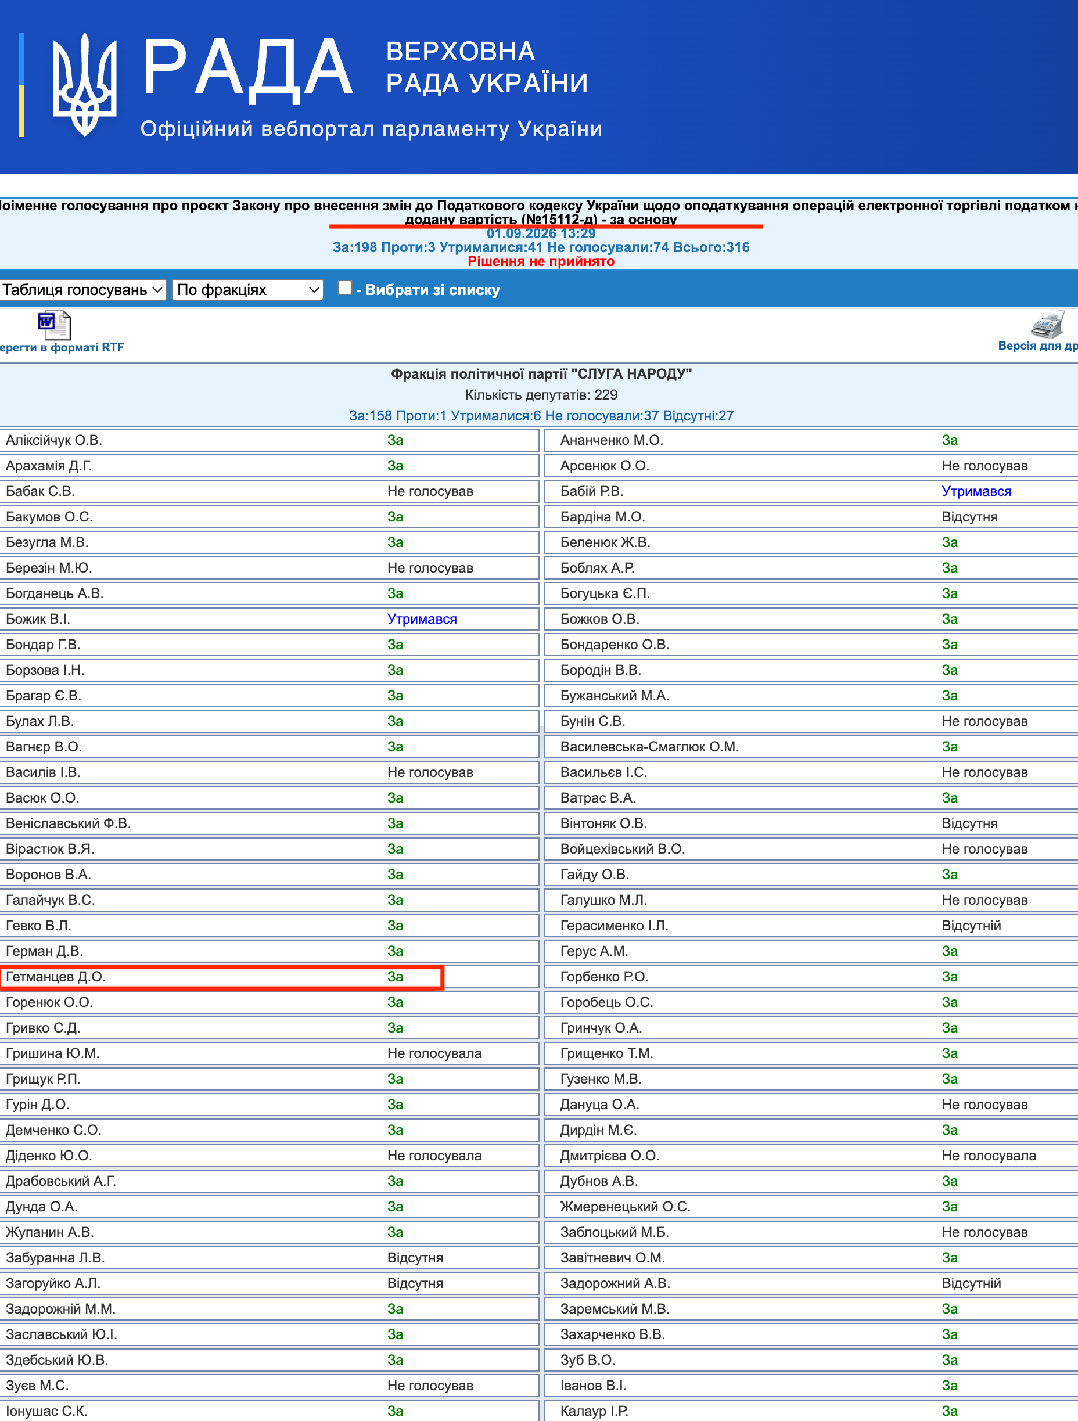Select deputy name 'Василевська-Смаглюк О.М.'
The height and width of the screenshot is (1421, 1078).
click(649, 746)
